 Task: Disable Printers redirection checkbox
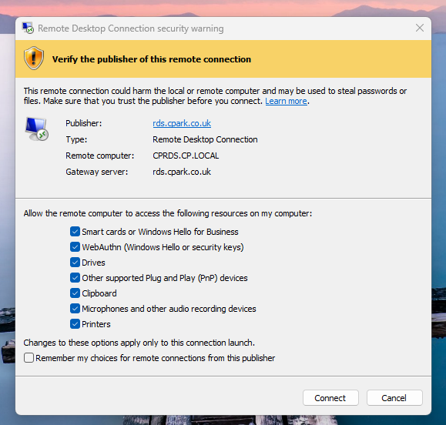click(75, 324)
